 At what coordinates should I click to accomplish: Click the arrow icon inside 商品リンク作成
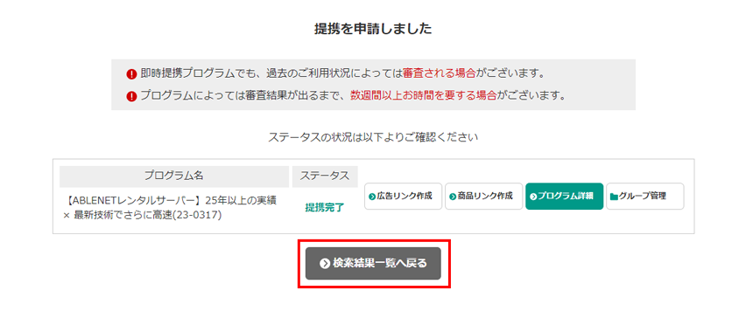453,197
